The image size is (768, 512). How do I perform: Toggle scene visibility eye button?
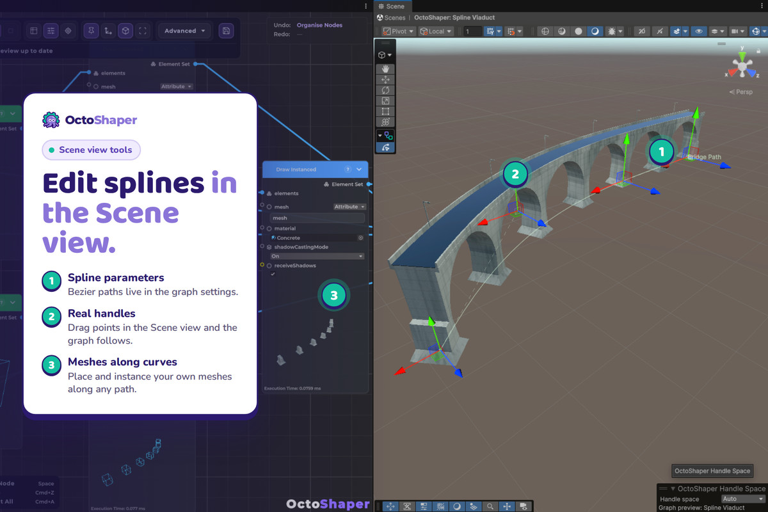(699, 31)
